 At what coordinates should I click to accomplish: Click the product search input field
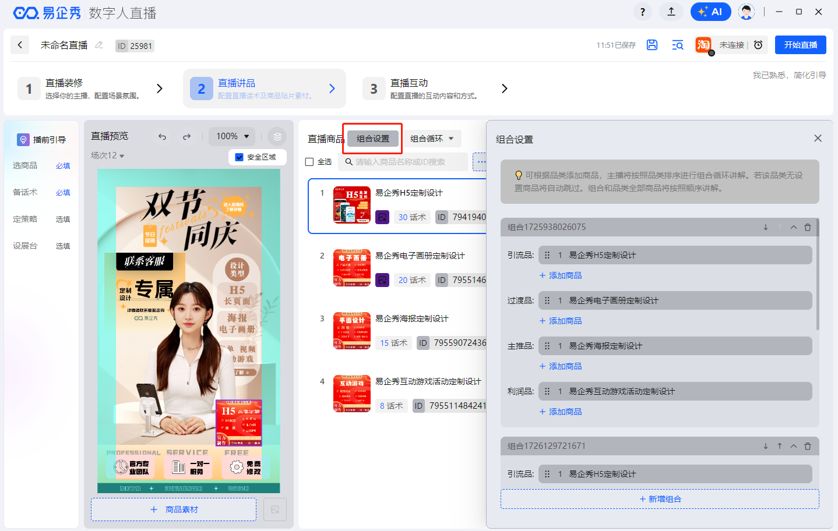pyautogui.click(x=408, y=162)
